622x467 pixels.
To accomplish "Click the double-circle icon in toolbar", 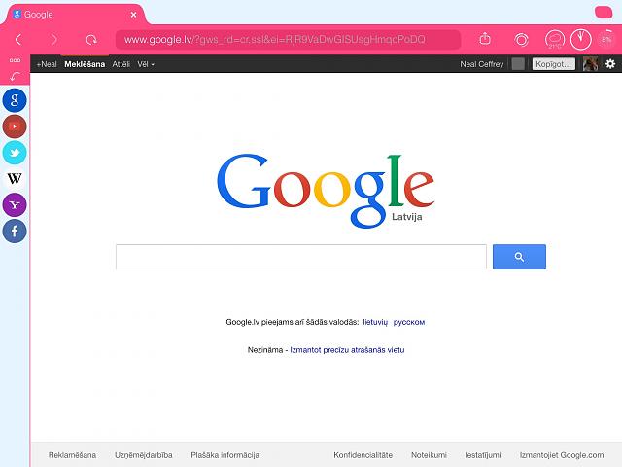I will pyautogui.click(x=521, y=40).
